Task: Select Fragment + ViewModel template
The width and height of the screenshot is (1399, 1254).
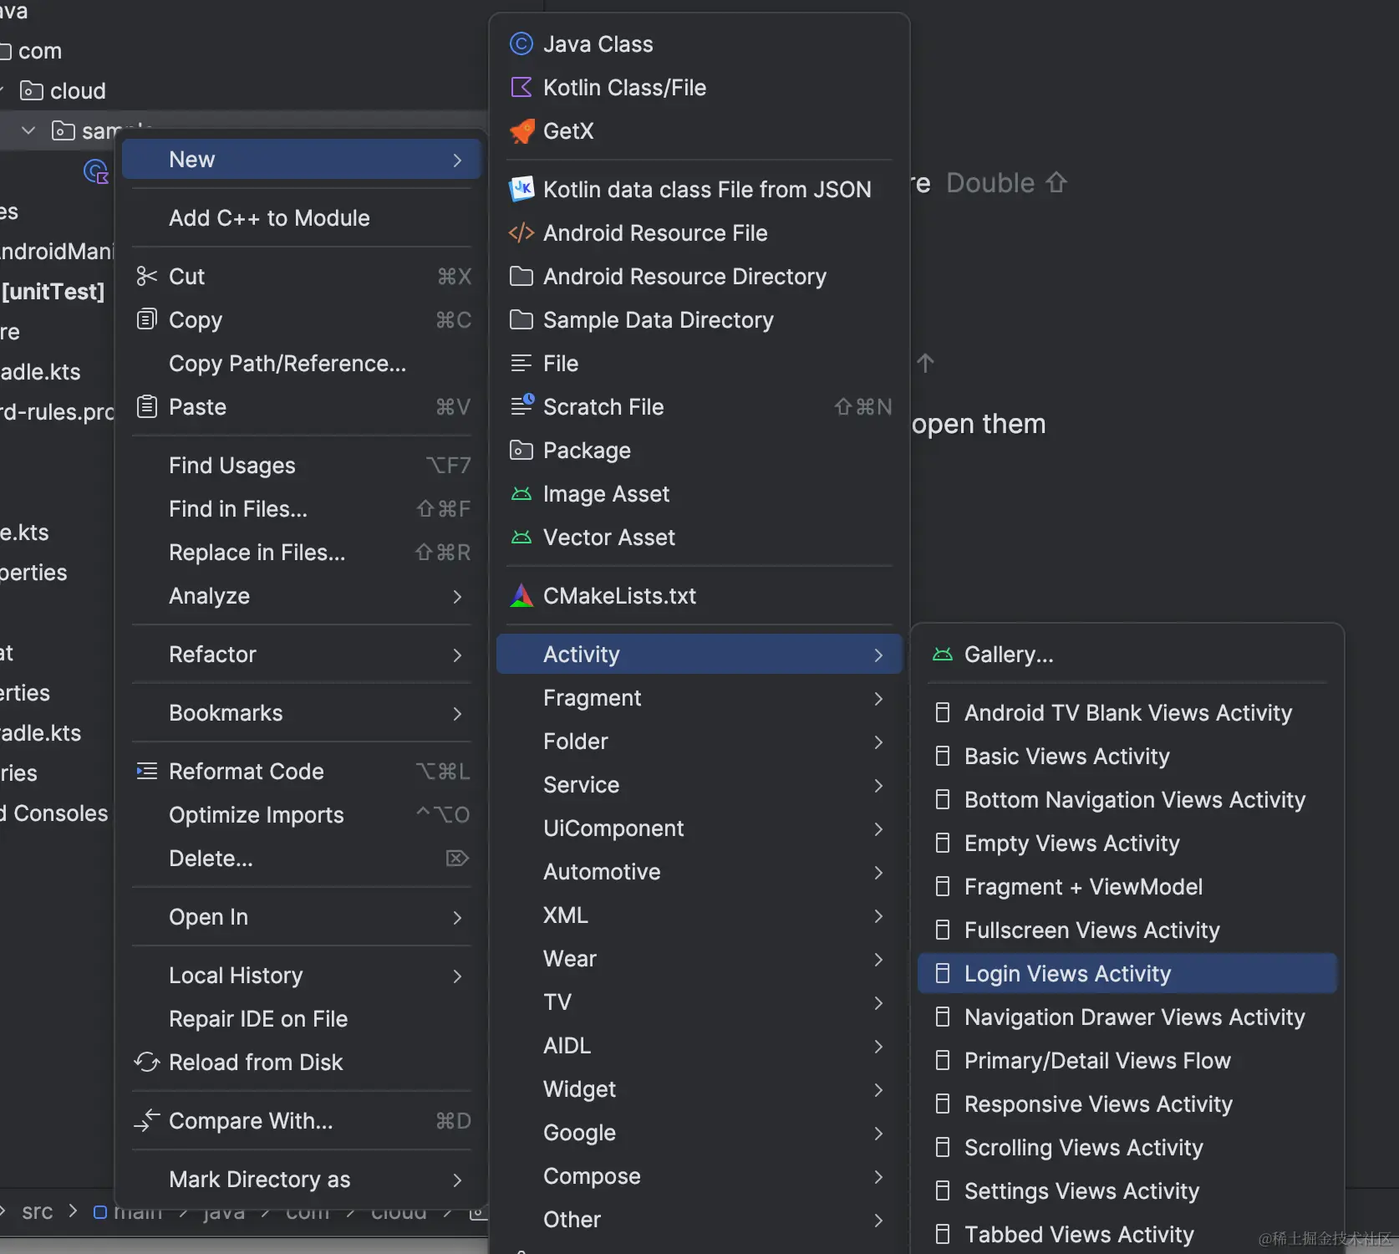Action: 1127,886
